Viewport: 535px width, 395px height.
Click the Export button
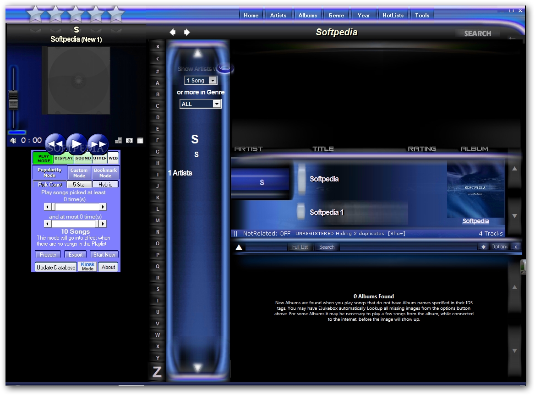[x=76, y=255]
